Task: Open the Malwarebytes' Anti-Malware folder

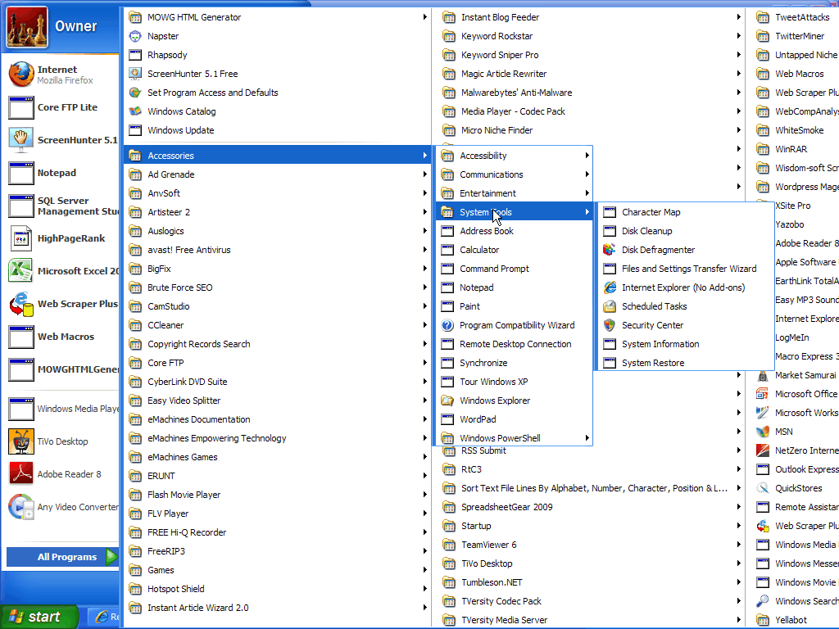Action: [592, 93]
